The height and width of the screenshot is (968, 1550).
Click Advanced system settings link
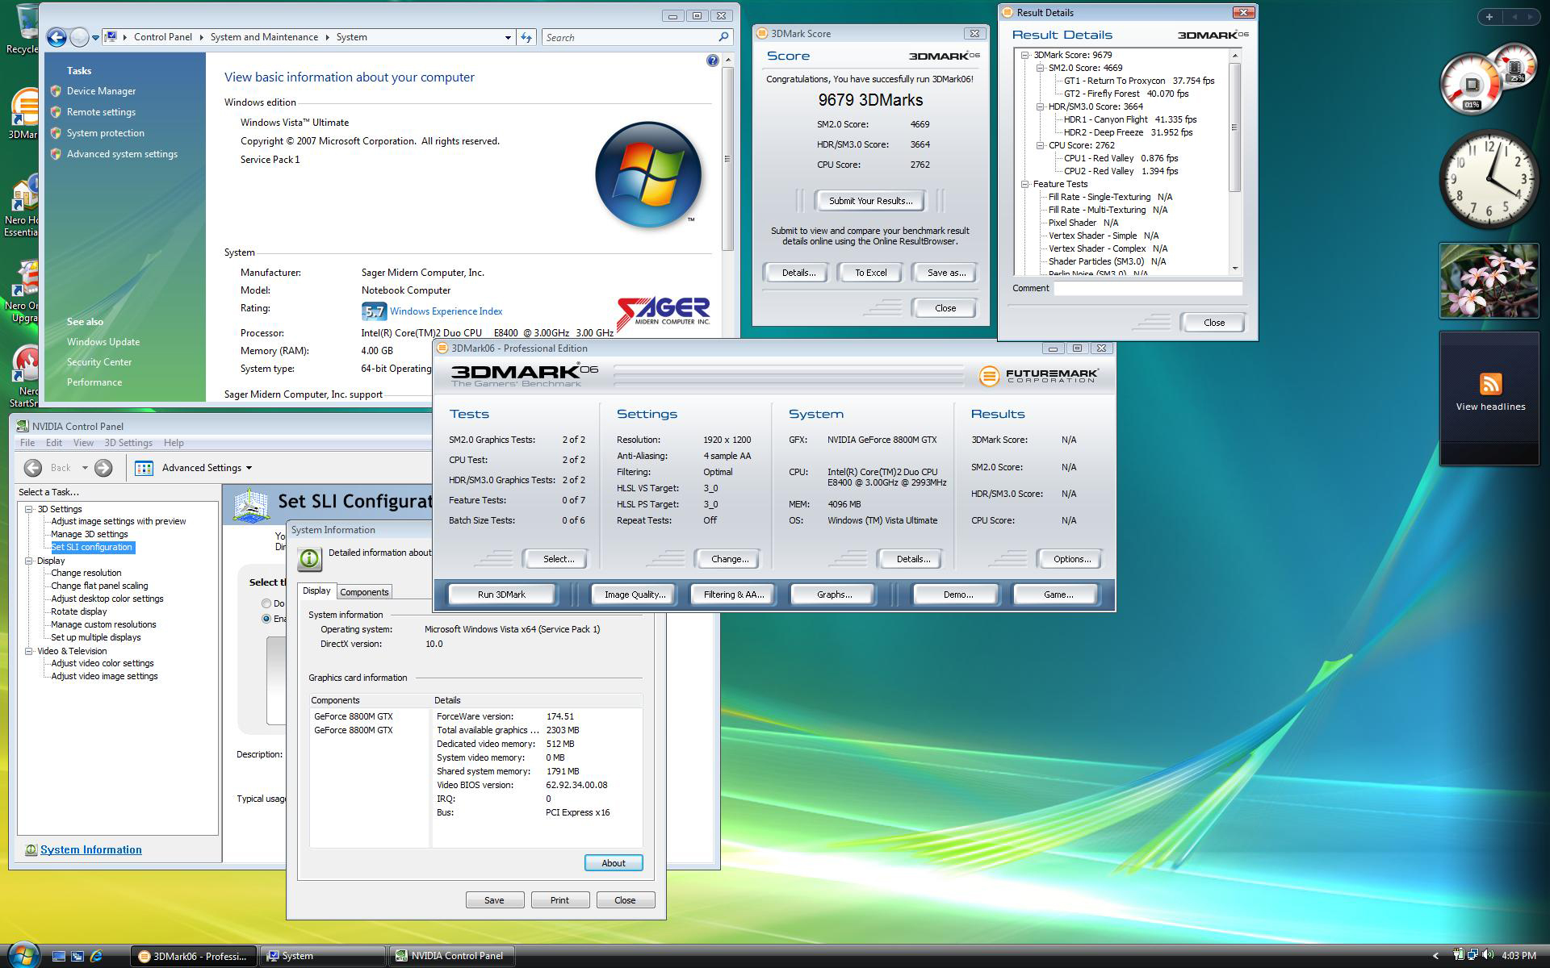coord(122,154)
